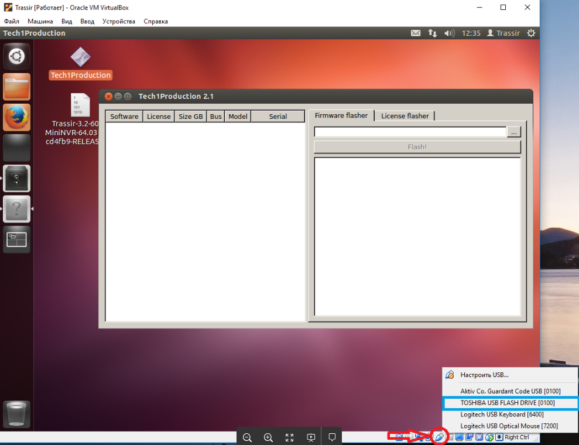Viewport: 579px width, 445px height.
Task: Zoom out using the magnifier minus button
Action: [x=247, y=437]
